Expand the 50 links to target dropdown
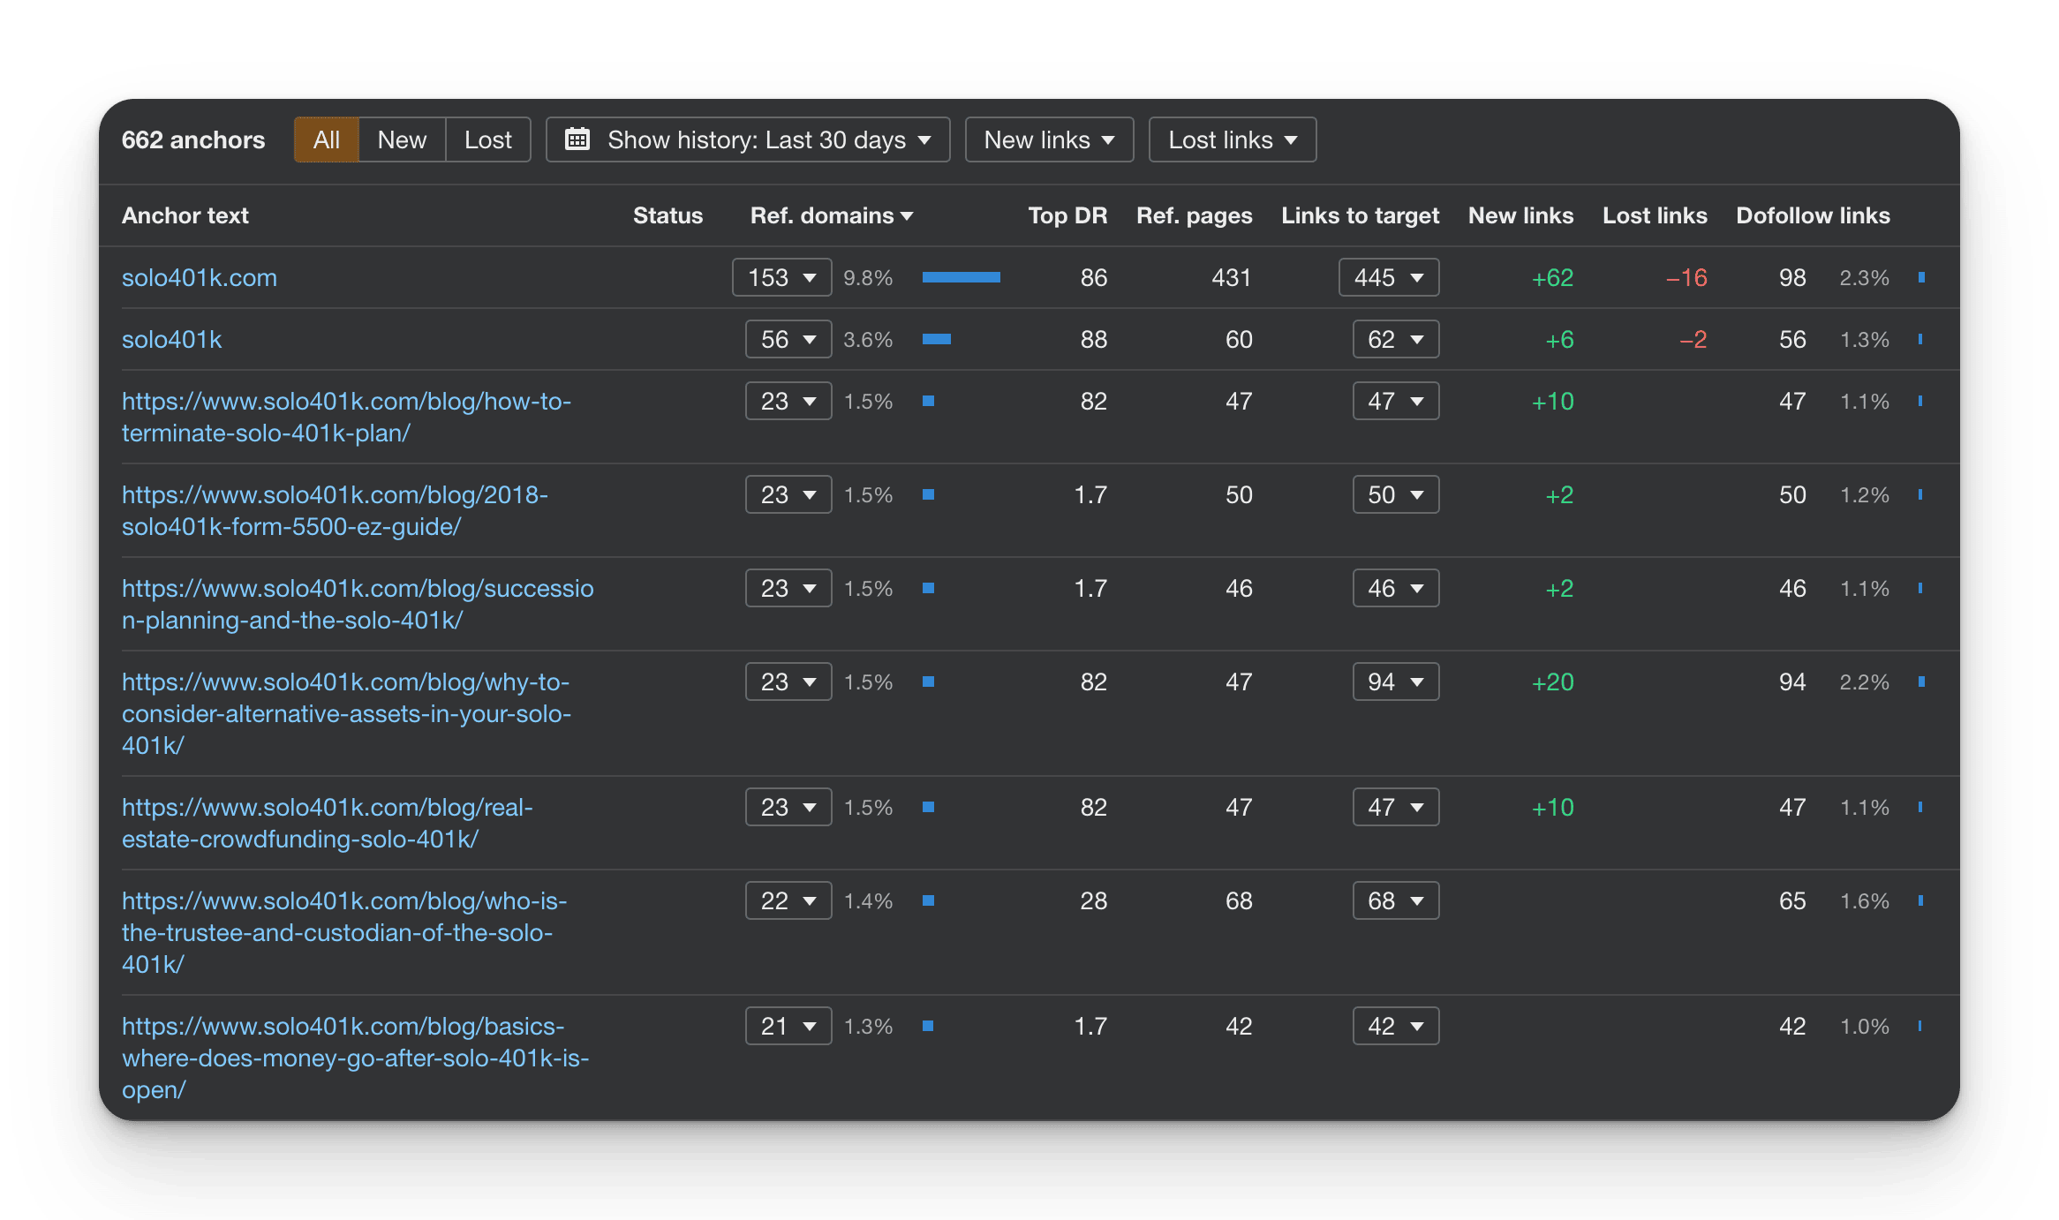 tap(1396, 494)
